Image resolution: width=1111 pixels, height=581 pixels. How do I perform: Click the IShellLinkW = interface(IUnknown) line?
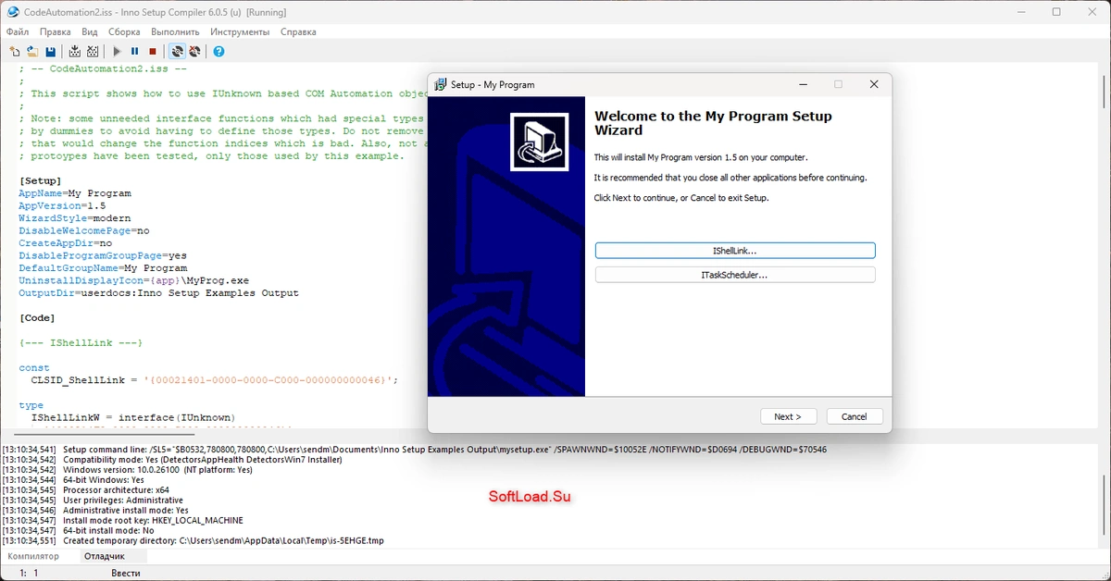tap(133, 418)
